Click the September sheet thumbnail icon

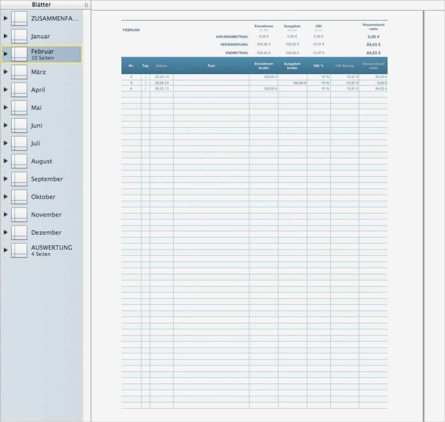pos(19,179)
